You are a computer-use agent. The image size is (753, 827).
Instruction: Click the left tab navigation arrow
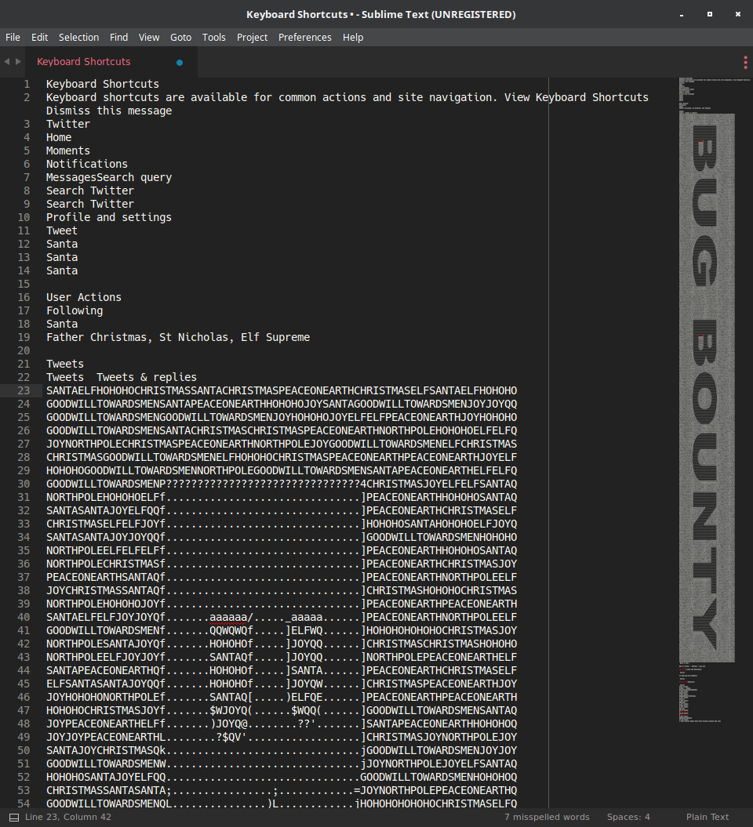pos(7,62)
